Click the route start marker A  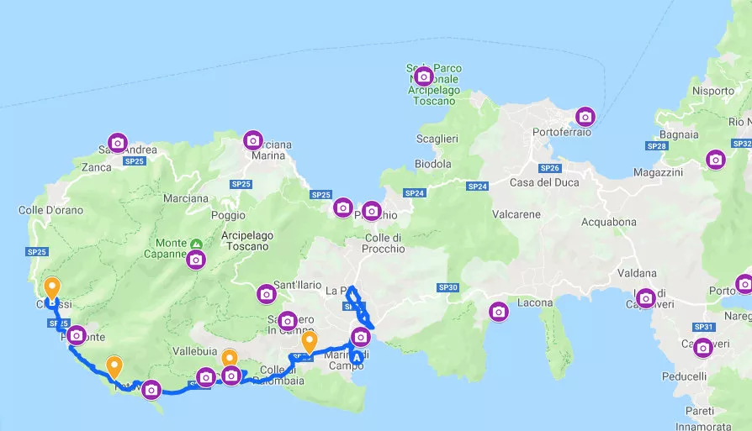[357, 358]
